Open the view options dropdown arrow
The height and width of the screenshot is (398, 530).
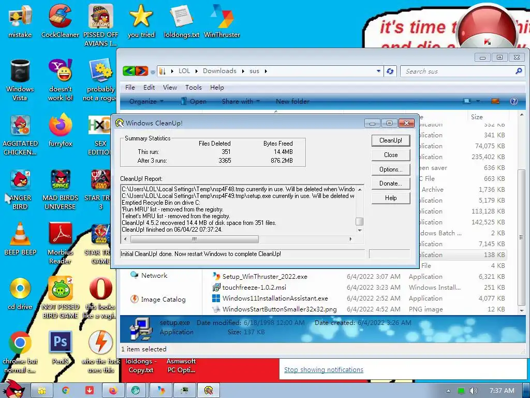click(x=478, y=101)
